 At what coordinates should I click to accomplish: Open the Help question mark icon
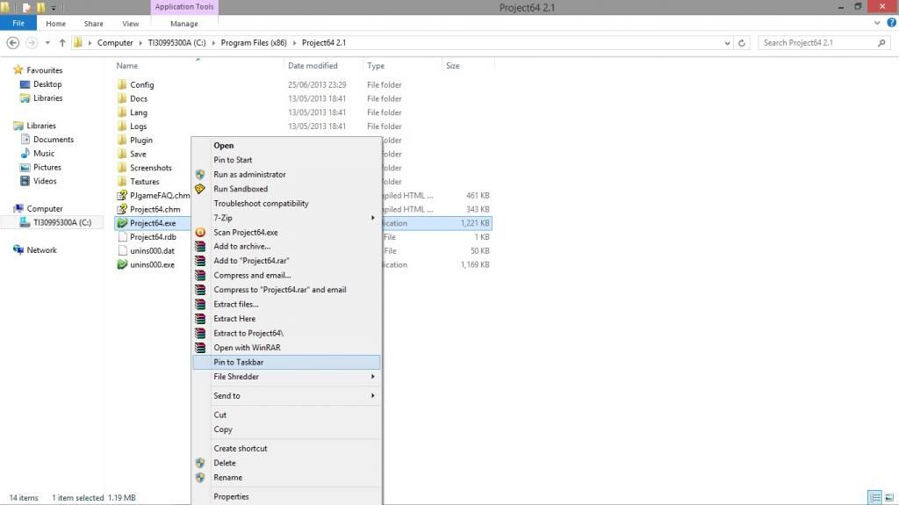(892, 23)
